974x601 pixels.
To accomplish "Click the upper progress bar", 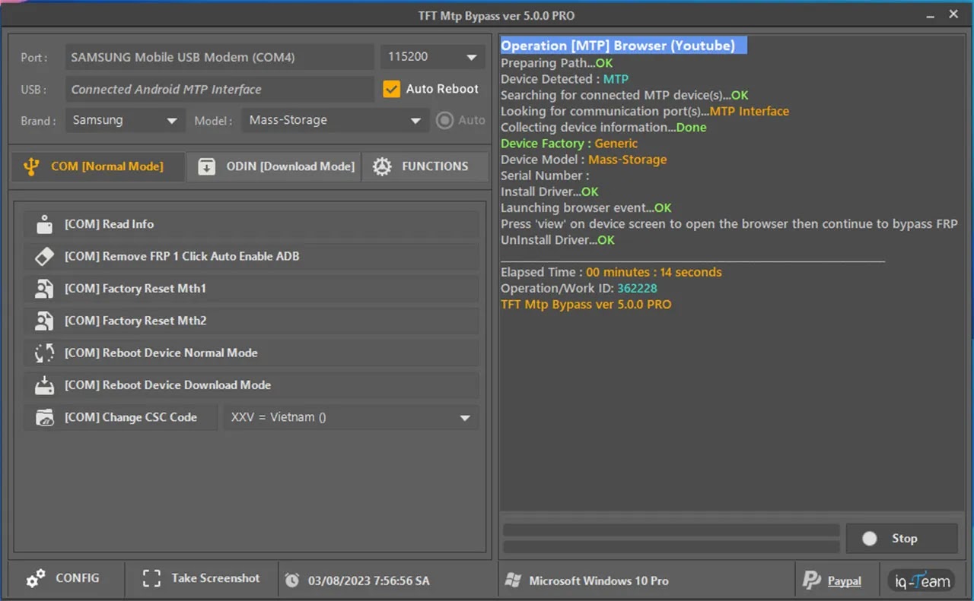I will [x=671, y=530].
